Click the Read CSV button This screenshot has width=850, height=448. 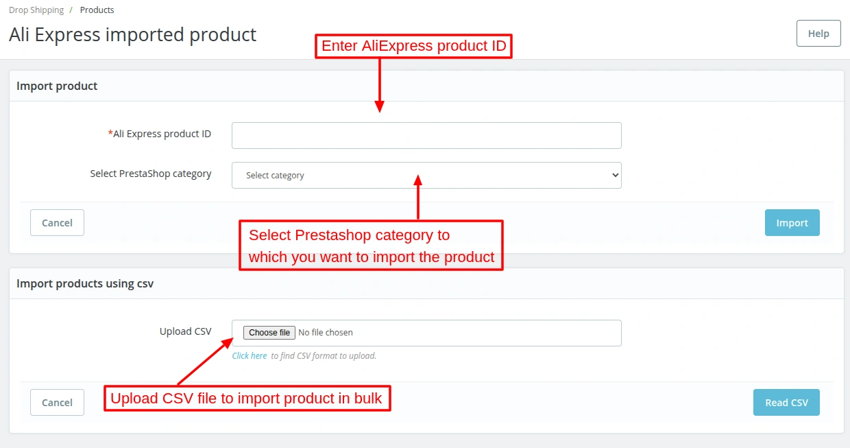pyautogui.click(x=786, y=402)
